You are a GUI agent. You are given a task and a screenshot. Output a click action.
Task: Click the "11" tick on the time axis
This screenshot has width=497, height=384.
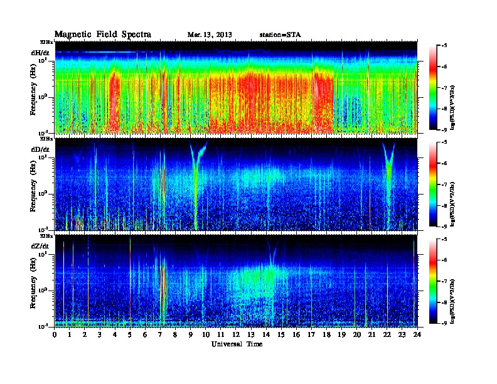click(x=221, y=334)
